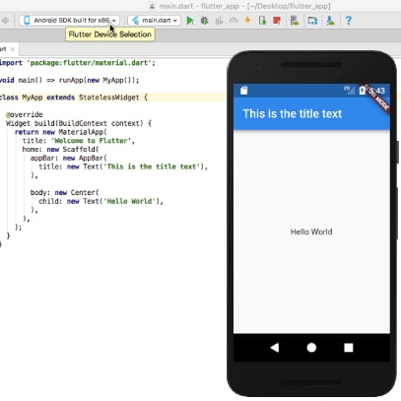Click the clock time in emulator status bar
The width and height of the screenshot is (401, 401).
pyautogui.click(x=376, y=91)
